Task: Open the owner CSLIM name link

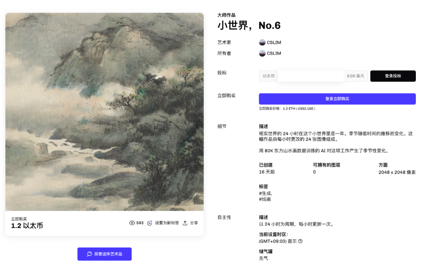Action: (x=274, y=53)
